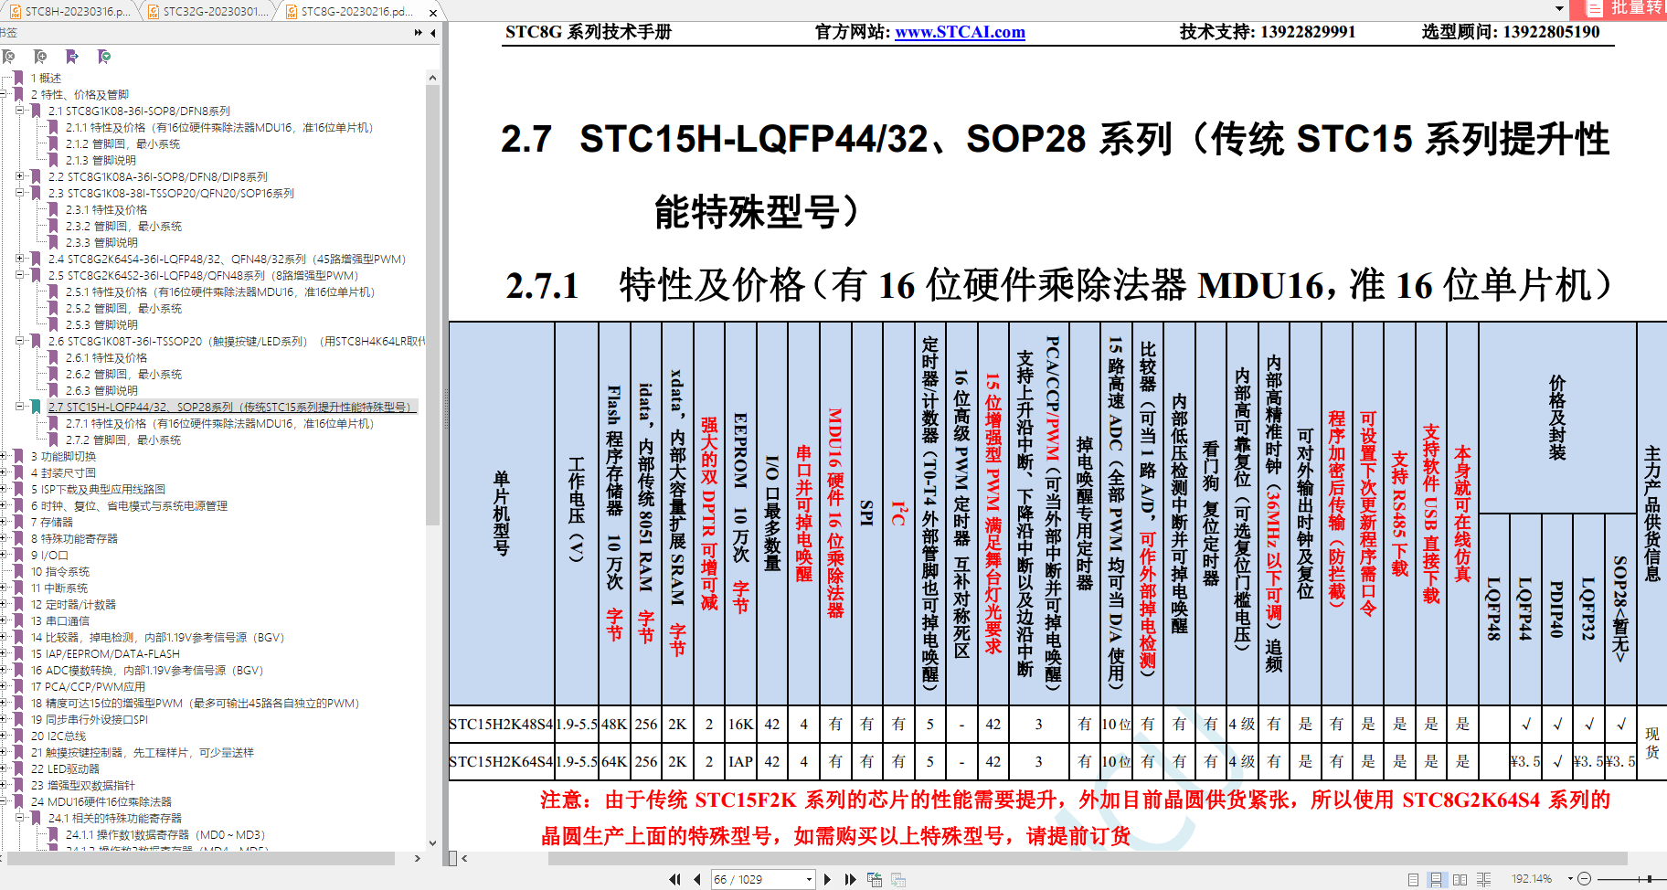1667x890 pixels.
Task: Collapse the 2.3 STC8G1K08-38I-TSSOP20 tree node
Action: (19, 193)
